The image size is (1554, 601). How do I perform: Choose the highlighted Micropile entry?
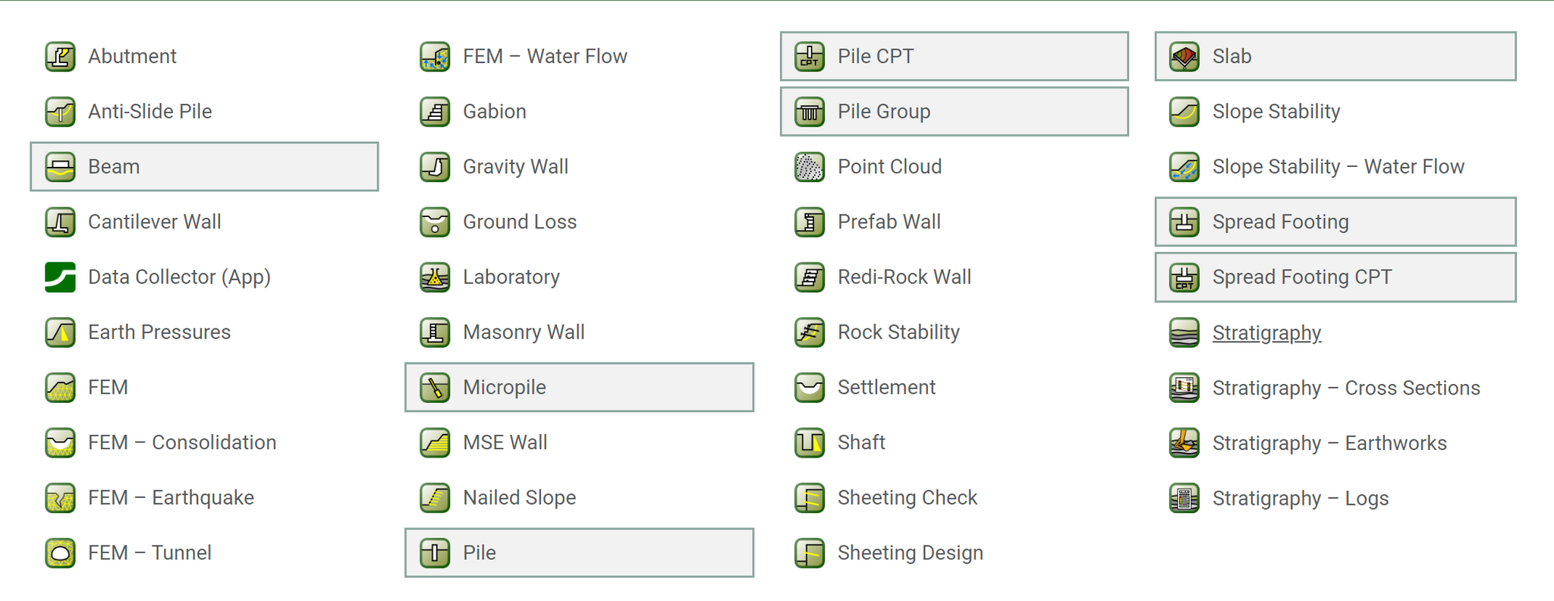[579, 388]
